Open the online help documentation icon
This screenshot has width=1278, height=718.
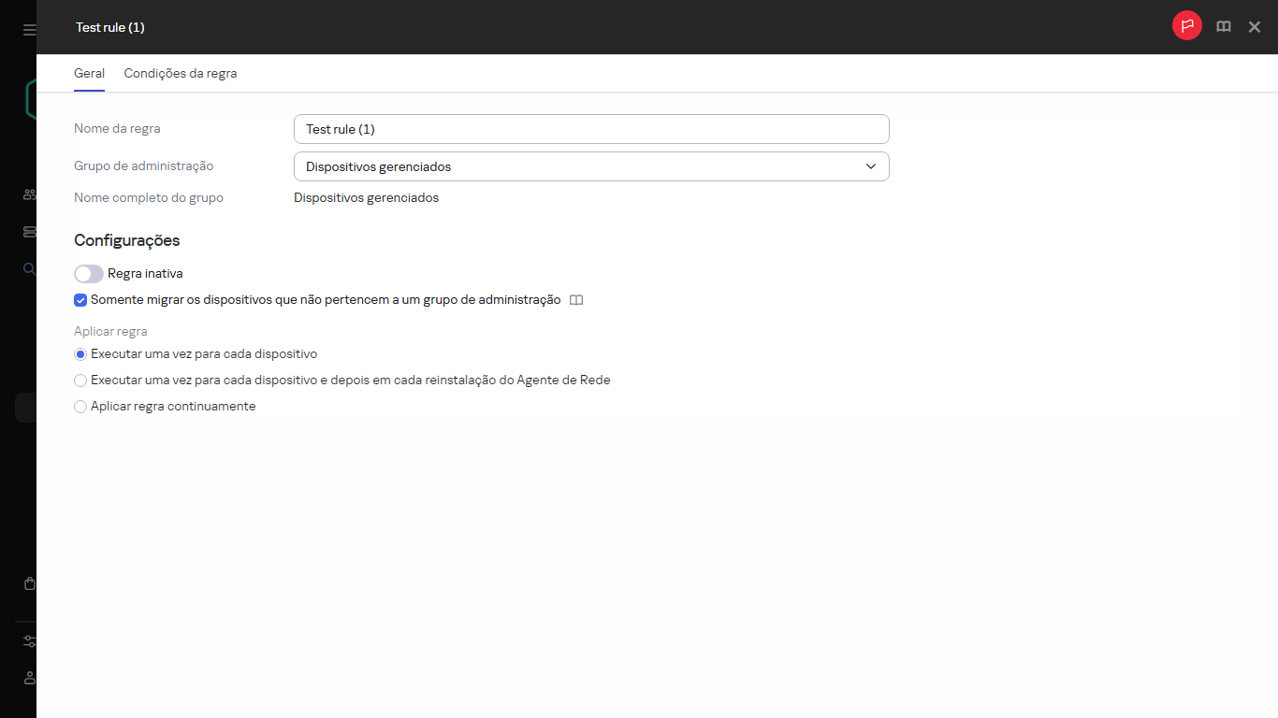(1223, 26)
